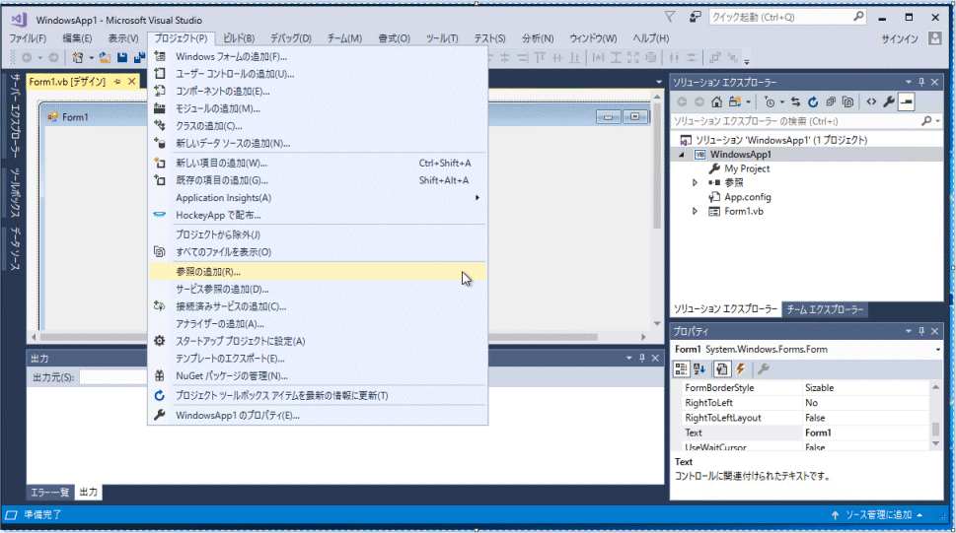Expand the 参照 node in Solution Explorer
The image size is (956, 533).
click(x=695, y=182)
